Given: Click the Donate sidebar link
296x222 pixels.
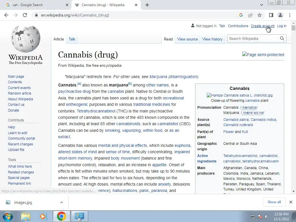Looking at the screenshot, I should coord(13,110).
